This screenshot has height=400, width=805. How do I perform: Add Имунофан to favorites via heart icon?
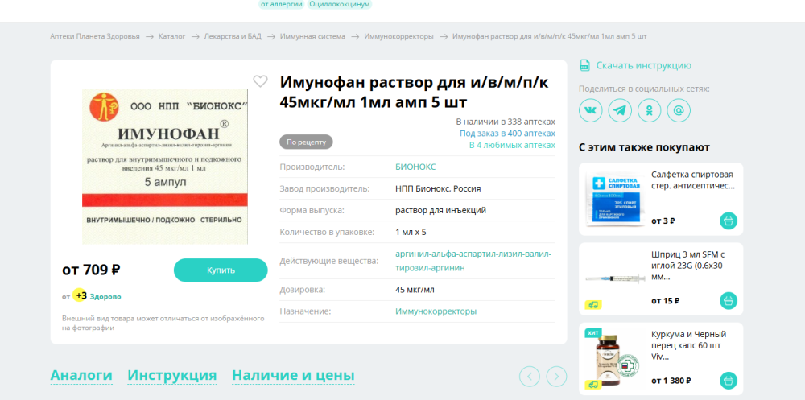[x=260, y=81]
